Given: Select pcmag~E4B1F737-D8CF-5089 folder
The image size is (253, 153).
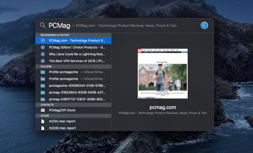Looking at the screenshot, I should coord(73,99).
